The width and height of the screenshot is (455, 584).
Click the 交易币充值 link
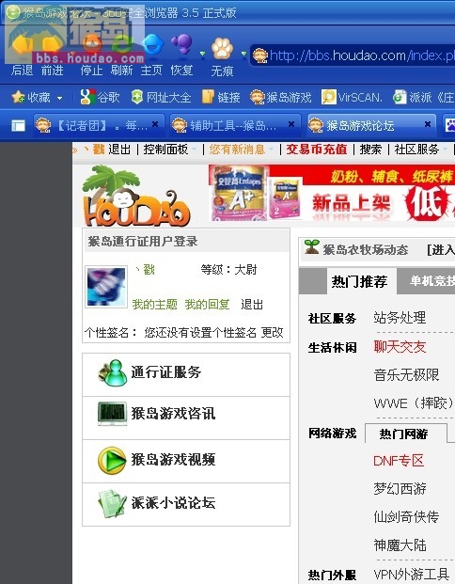coord(317,150)
